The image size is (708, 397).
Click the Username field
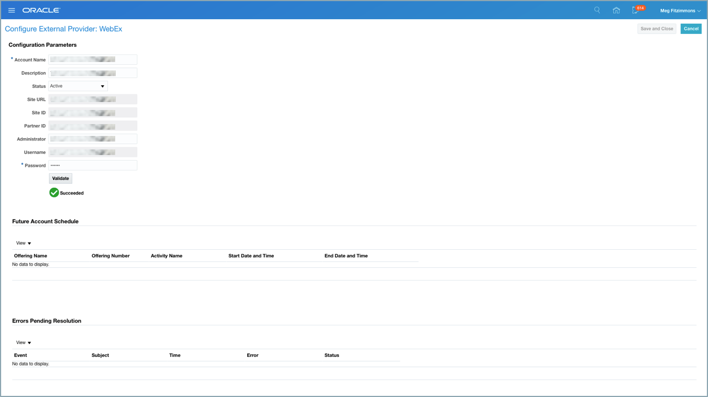tap(93, 152)
